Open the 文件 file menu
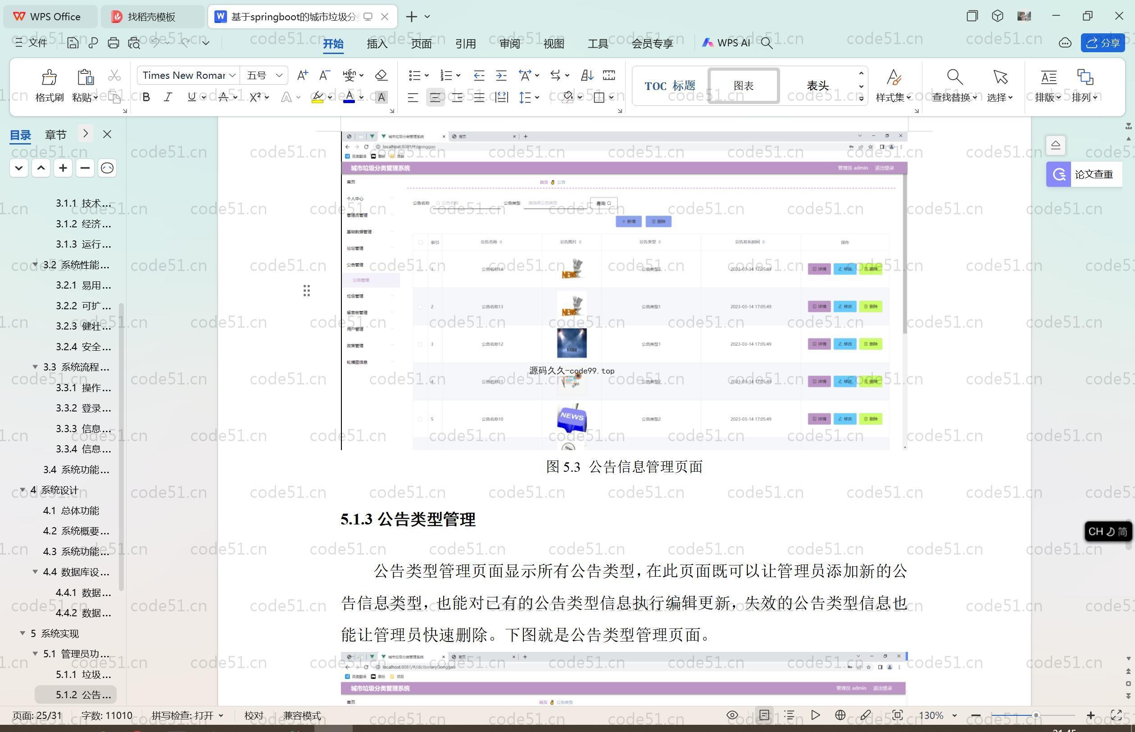The width and height of the screenshot is (1135, 732). click(31, 43)
